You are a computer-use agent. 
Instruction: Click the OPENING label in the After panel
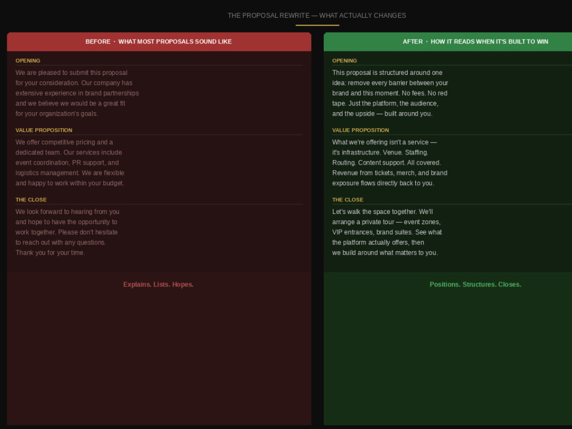[x=344, y=61]
